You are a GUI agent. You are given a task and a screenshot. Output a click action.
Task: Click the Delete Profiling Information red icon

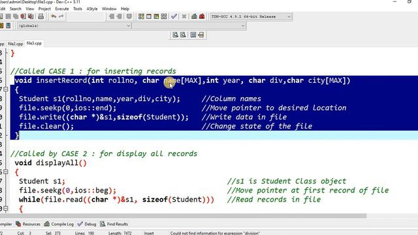(x=202, y=16)
